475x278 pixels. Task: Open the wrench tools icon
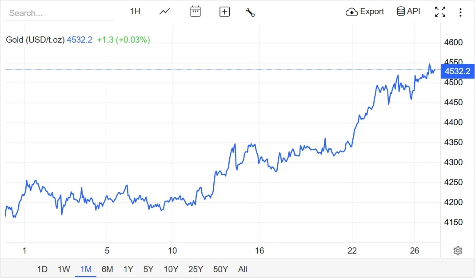[x=250, y=12]
